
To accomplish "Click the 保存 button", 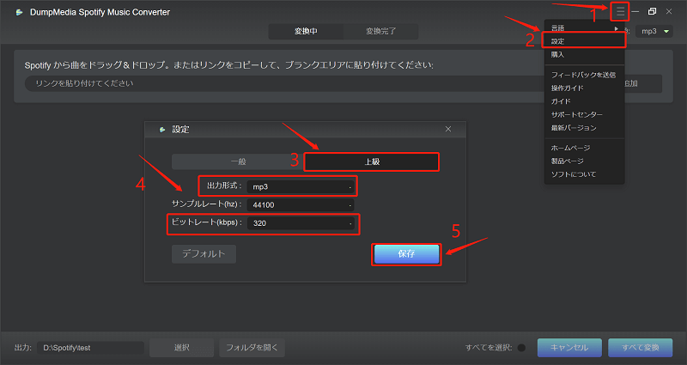I will [406, 254].
